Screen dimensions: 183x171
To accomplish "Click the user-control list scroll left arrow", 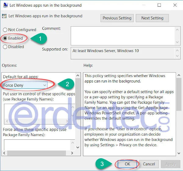I will 7,121.
